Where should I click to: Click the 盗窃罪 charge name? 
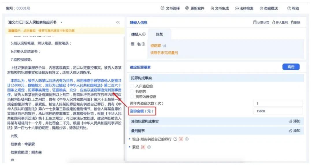[155, 46]
